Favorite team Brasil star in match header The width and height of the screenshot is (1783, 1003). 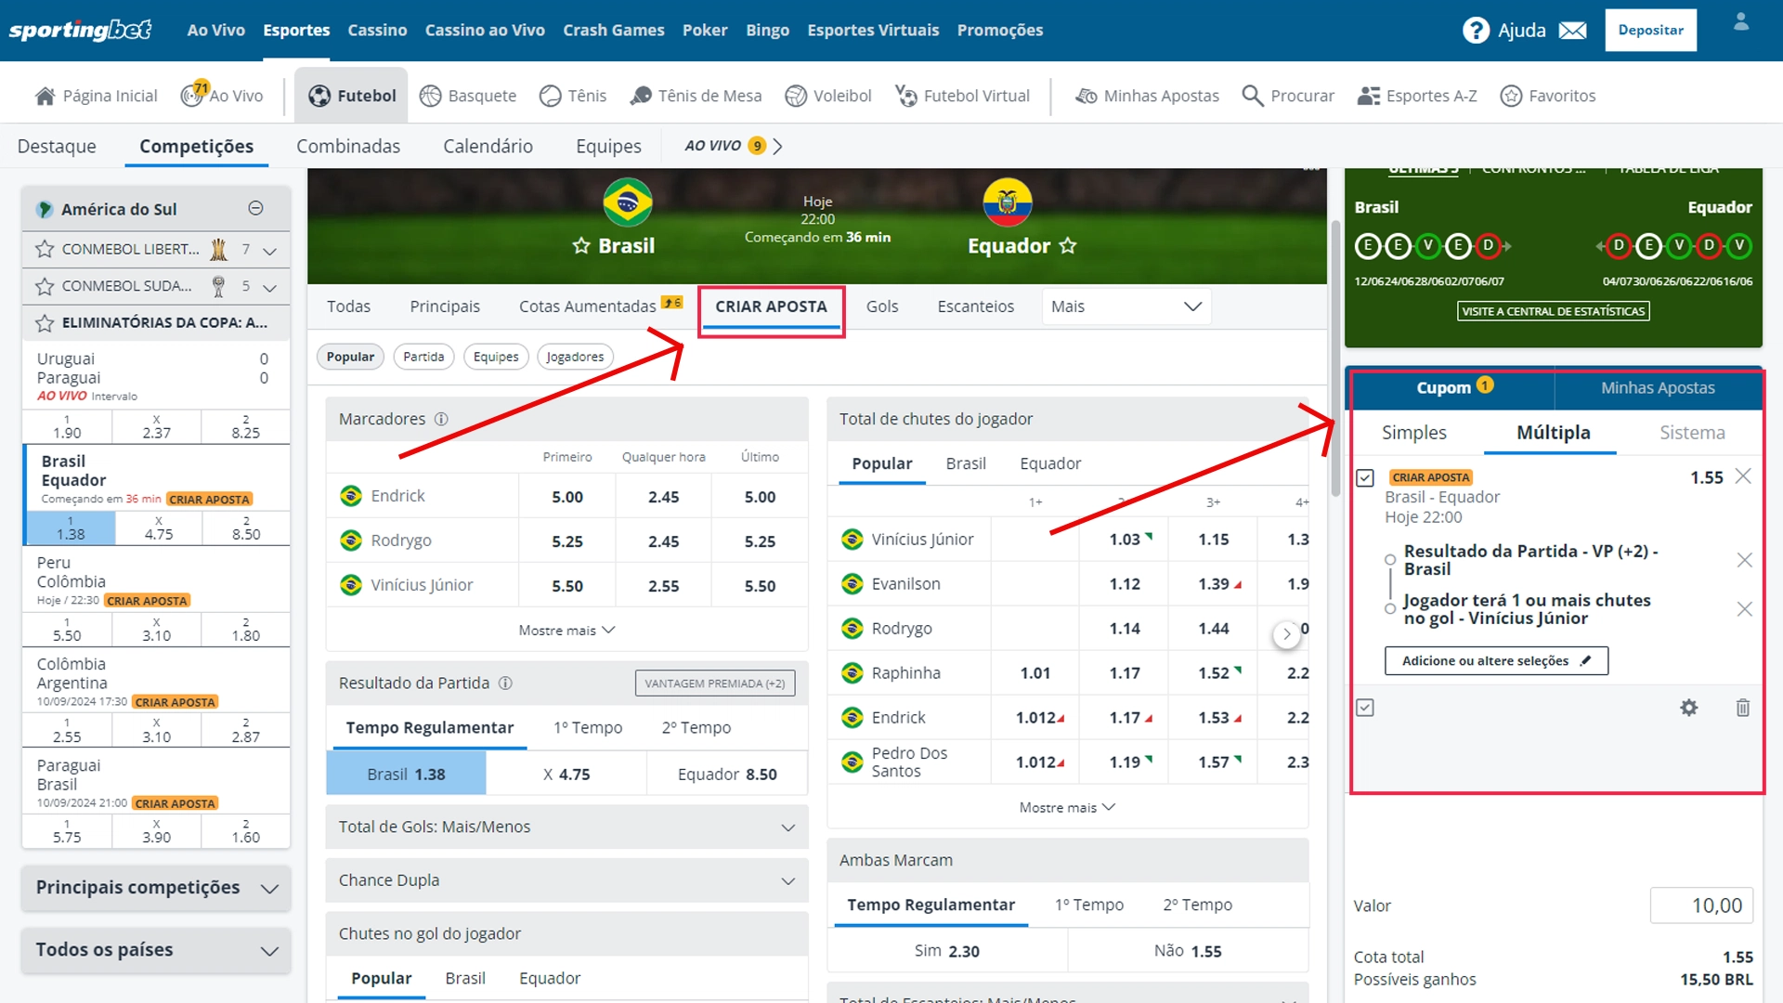[581, 245]
